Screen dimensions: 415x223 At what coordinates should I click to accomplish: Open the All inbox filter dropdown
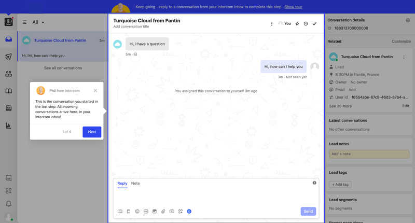(38, 22)
